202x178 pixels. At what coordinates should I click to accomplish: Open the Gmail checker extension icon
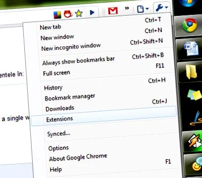113,11
